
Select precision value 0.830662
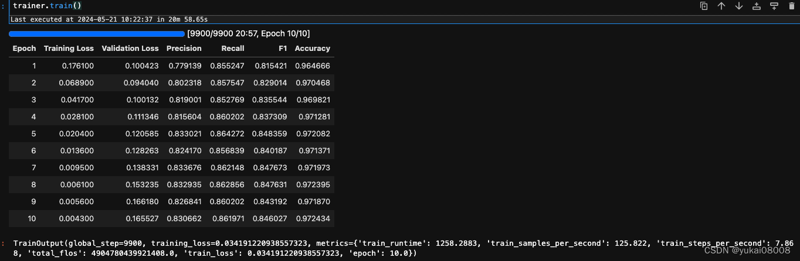[x=185, y=218]
